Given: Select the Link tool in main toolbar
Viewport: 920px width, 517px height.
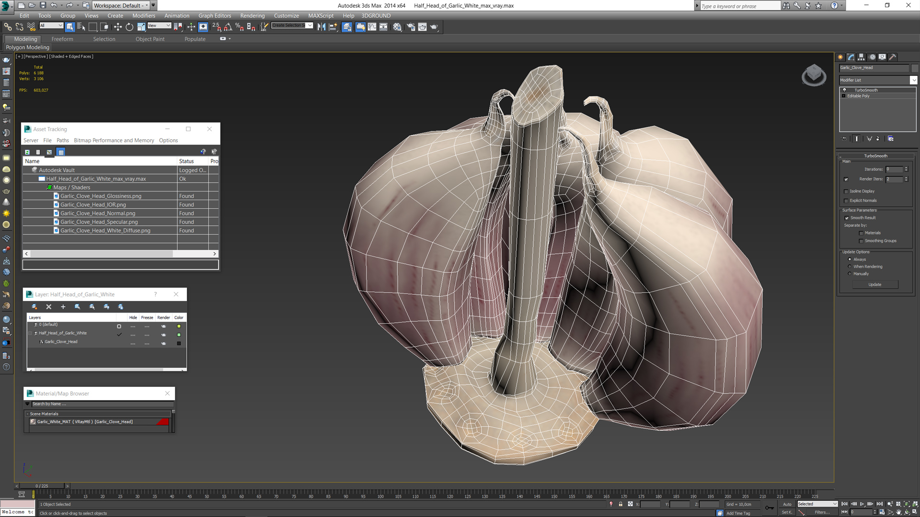Looking at the screenshot, I should [8, 27].
